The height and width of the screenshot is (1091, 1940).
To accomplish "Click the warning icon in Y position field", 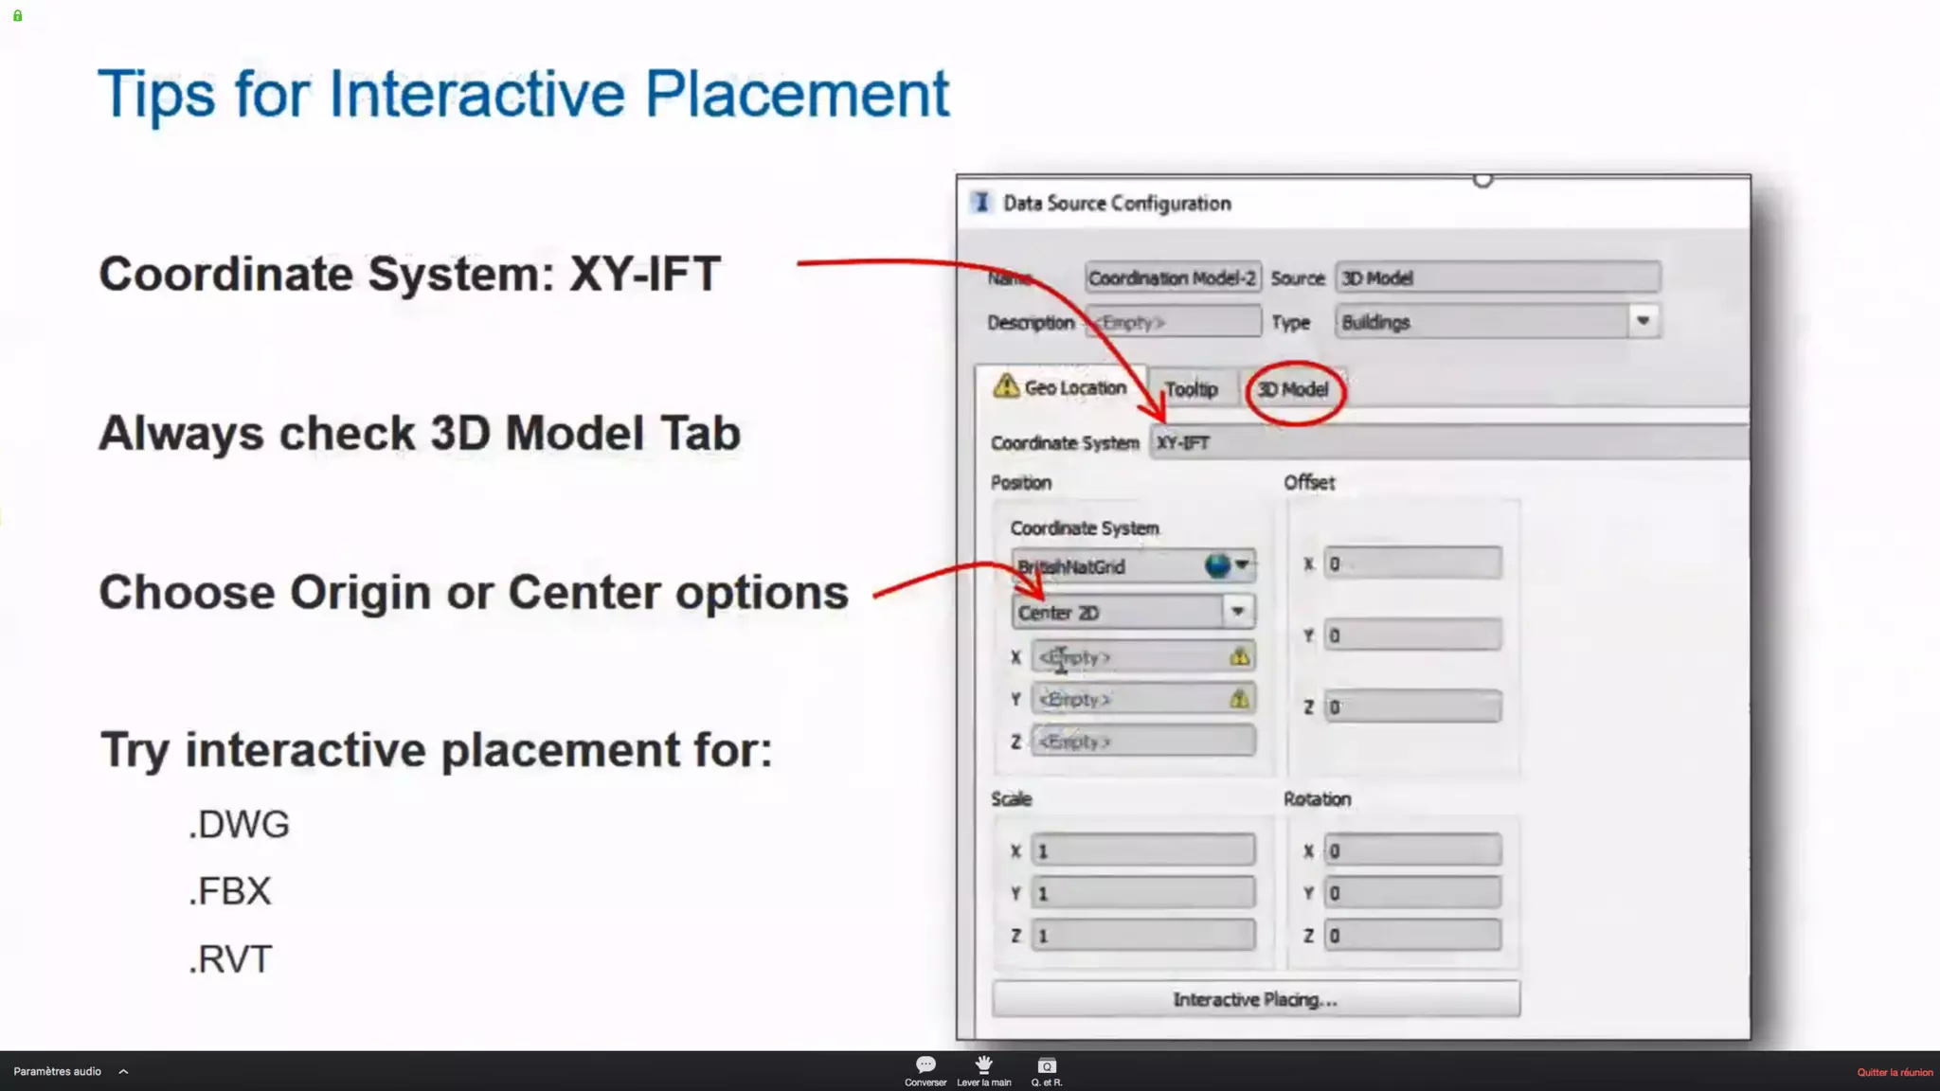I will click(1239, 699).
